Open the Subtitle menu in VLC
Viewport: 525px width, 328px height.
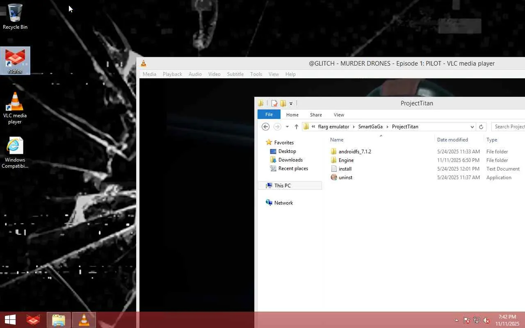235,74
